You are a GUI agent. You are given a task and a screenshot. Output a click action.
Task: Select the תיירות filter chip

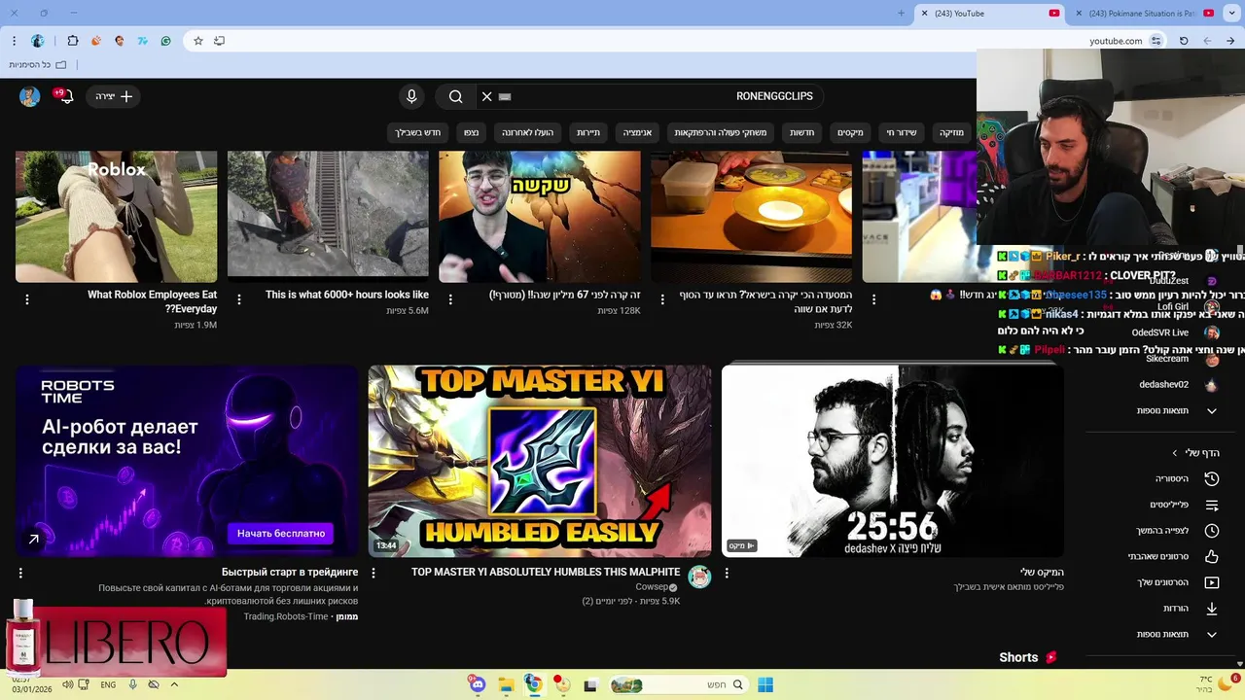pos(588,132)
